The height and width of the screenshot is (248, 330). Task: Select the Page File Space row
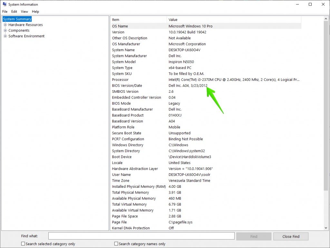(206, 216)
